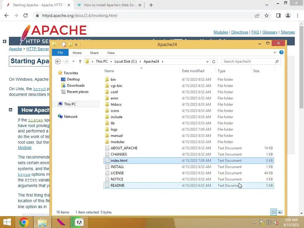Open Apache feather taskbar icon
The height and width of the screenshot is (228, 304).
61,222
